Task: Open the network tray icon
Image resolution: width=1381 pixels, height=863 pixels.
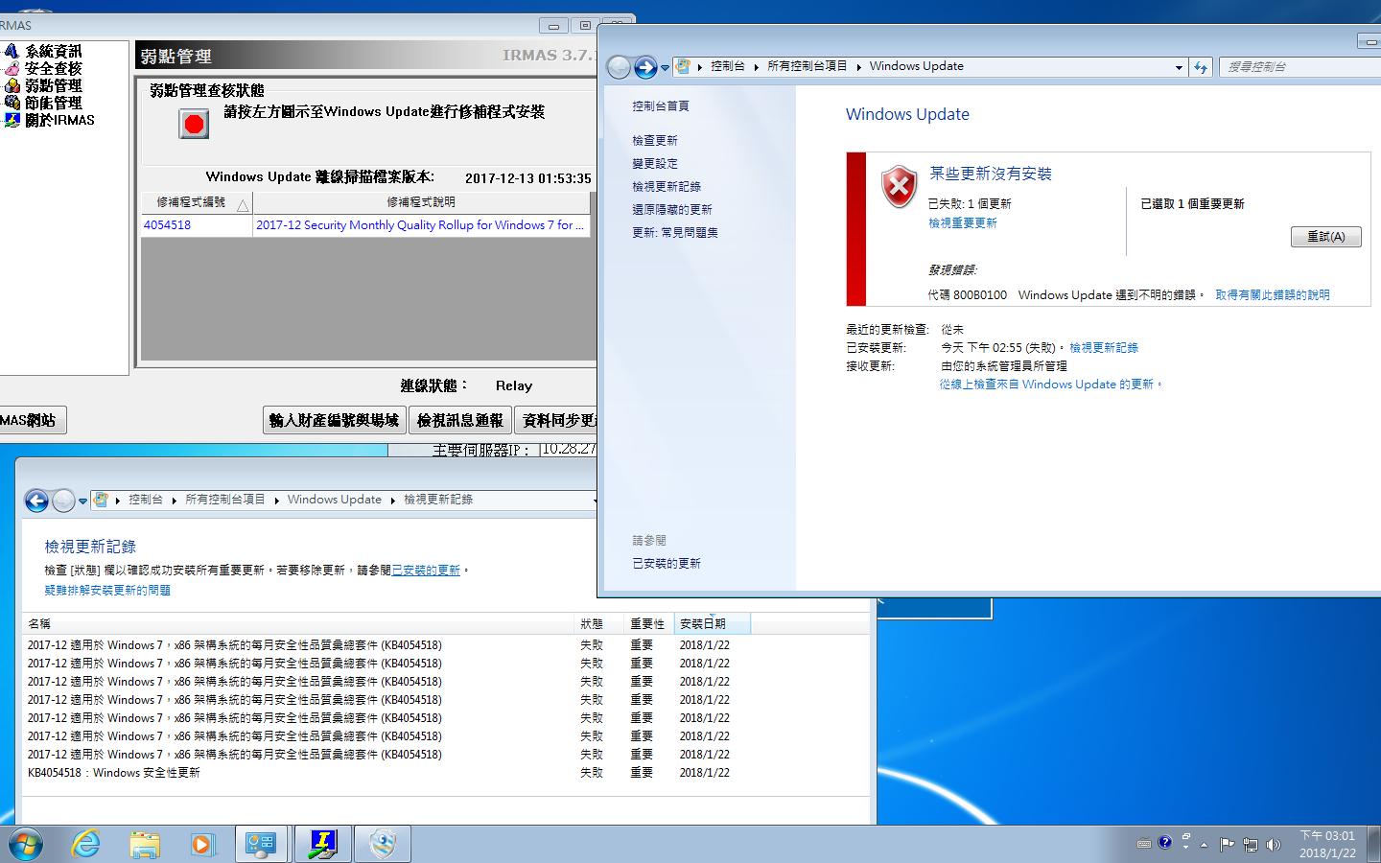Action: 1251,845
